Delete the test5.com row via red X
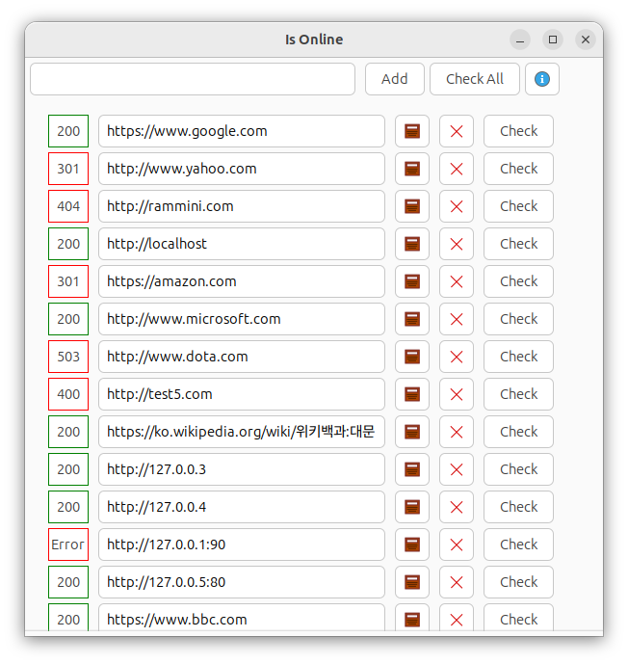The image size is (628, 664). point(457,394)
